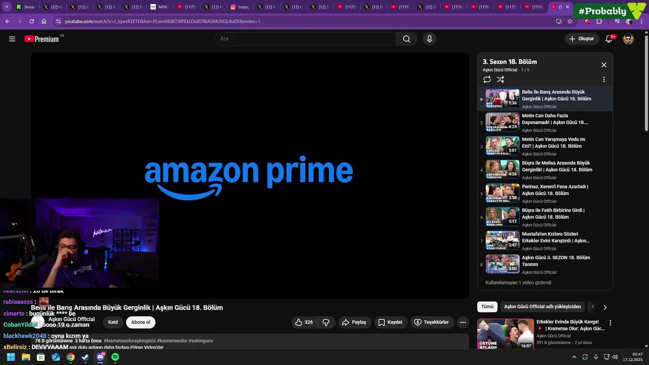Open Teşekkürler super thanks

431,322
